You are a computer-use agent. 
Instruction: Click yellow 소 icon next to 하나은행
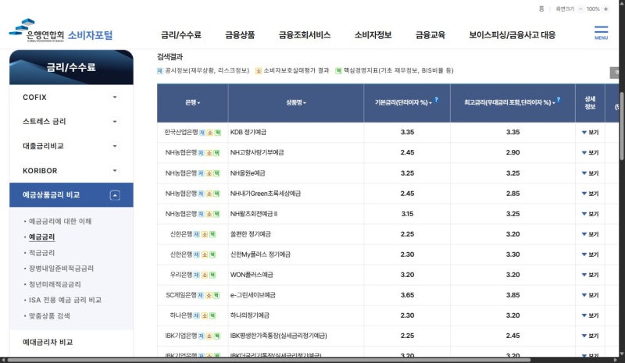205,315
